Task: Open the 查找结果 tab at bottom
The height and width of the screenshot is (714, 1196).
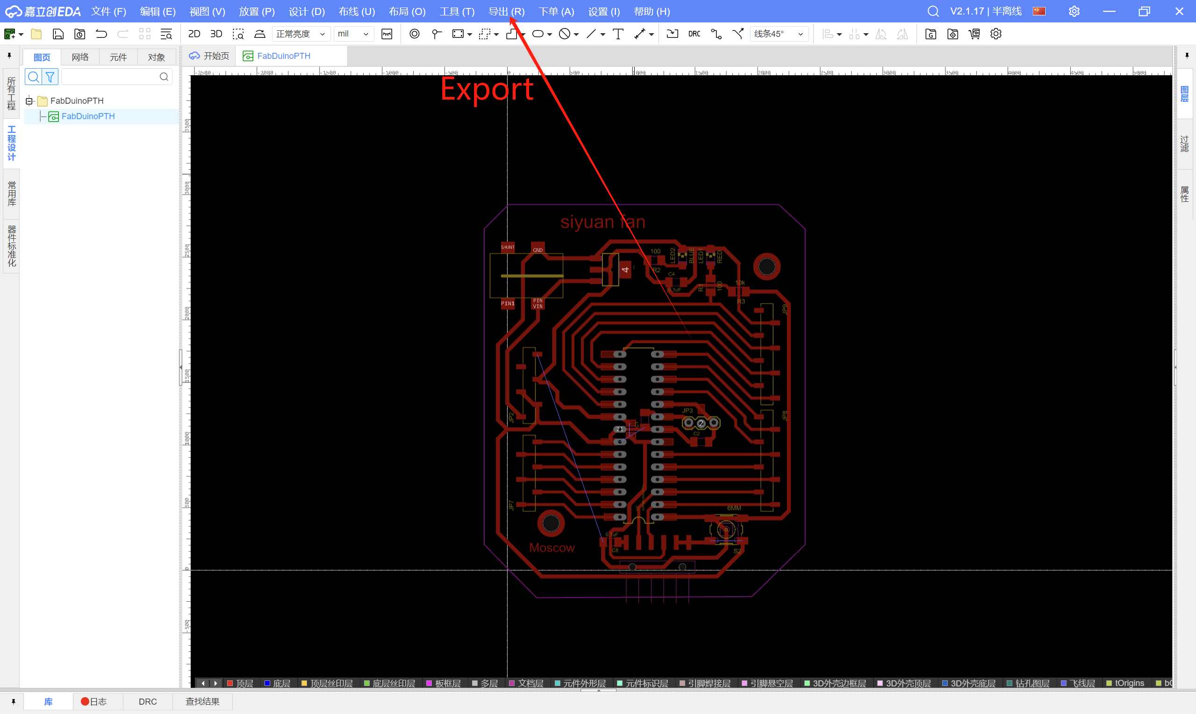Action: pos(202,701)
